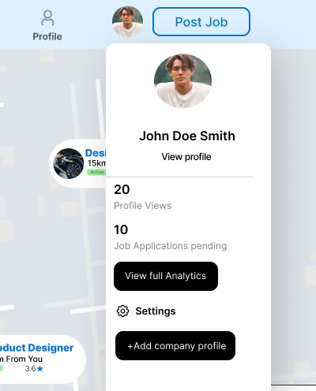Click the Settings gear icon

point(122,311)
